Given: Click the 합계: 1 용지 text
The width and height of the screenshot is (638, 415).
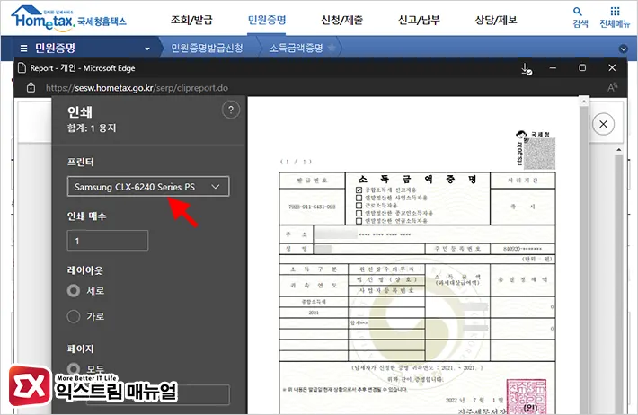Looking at the screenshot, I should 92,128.
